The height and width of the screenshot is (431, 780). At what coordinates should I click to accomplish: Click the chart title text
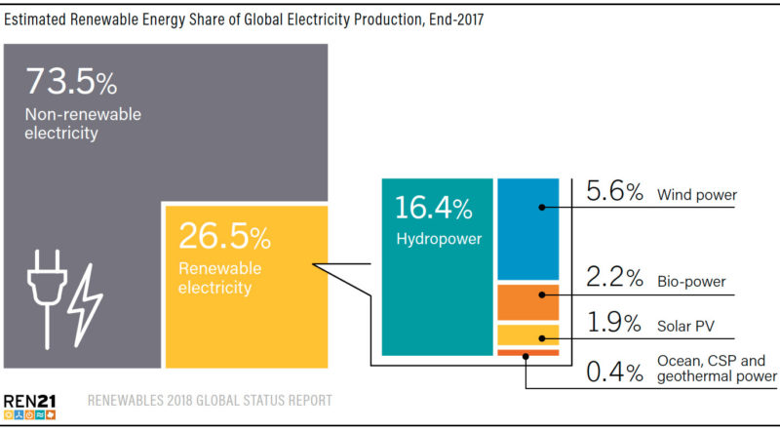click(x=244, y=20)
